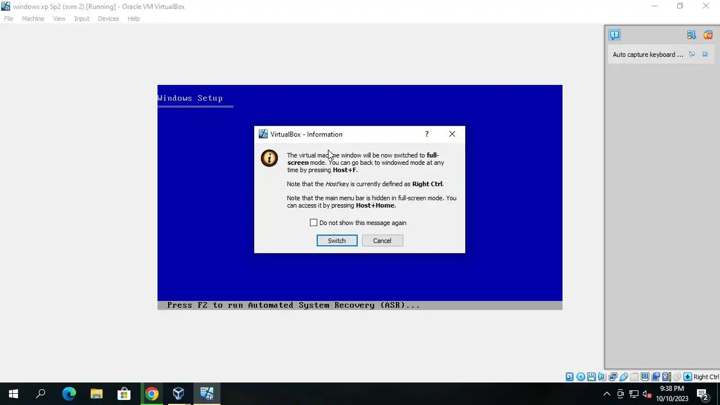Click the shared folders status icon
This screenshot has height=405, width=720.
[634, 377]
